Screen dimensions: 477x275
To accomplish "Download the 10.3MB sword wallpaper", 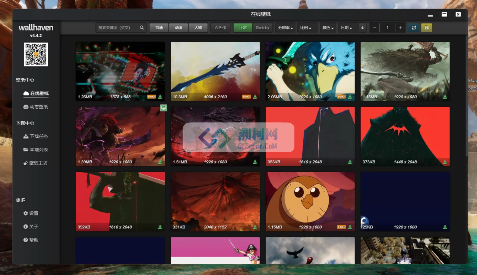I will 255,97.
